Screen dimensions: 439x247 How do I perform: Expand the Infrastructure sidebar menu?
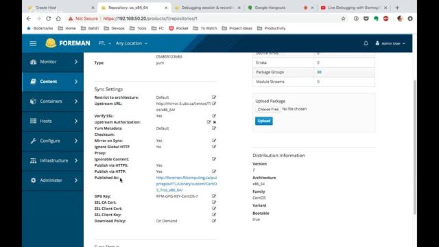(x=53, y=161)
